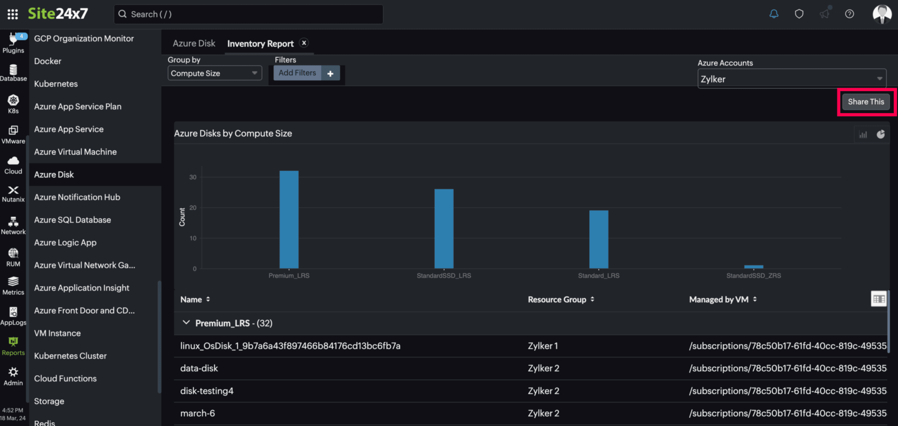898x426 pixels.
Task: Switch chart to bar graph view
Action: click(863, 134)
